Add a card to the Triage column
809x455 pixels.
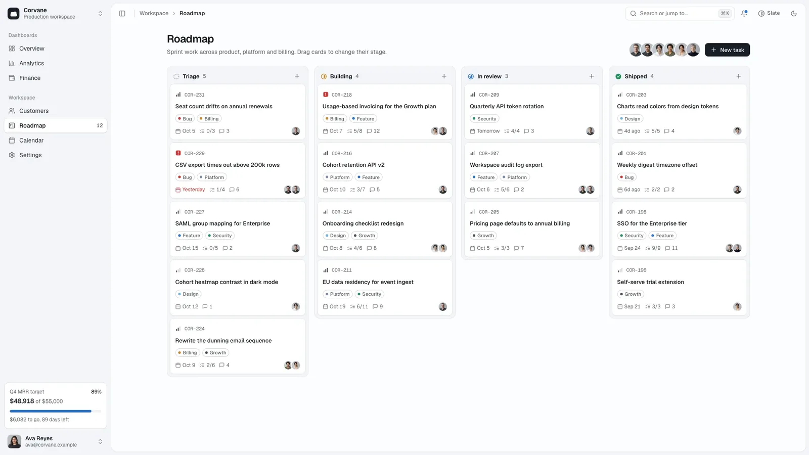point(297,76)
